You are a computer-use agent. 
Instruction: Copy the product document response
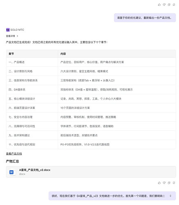[169, 183]
